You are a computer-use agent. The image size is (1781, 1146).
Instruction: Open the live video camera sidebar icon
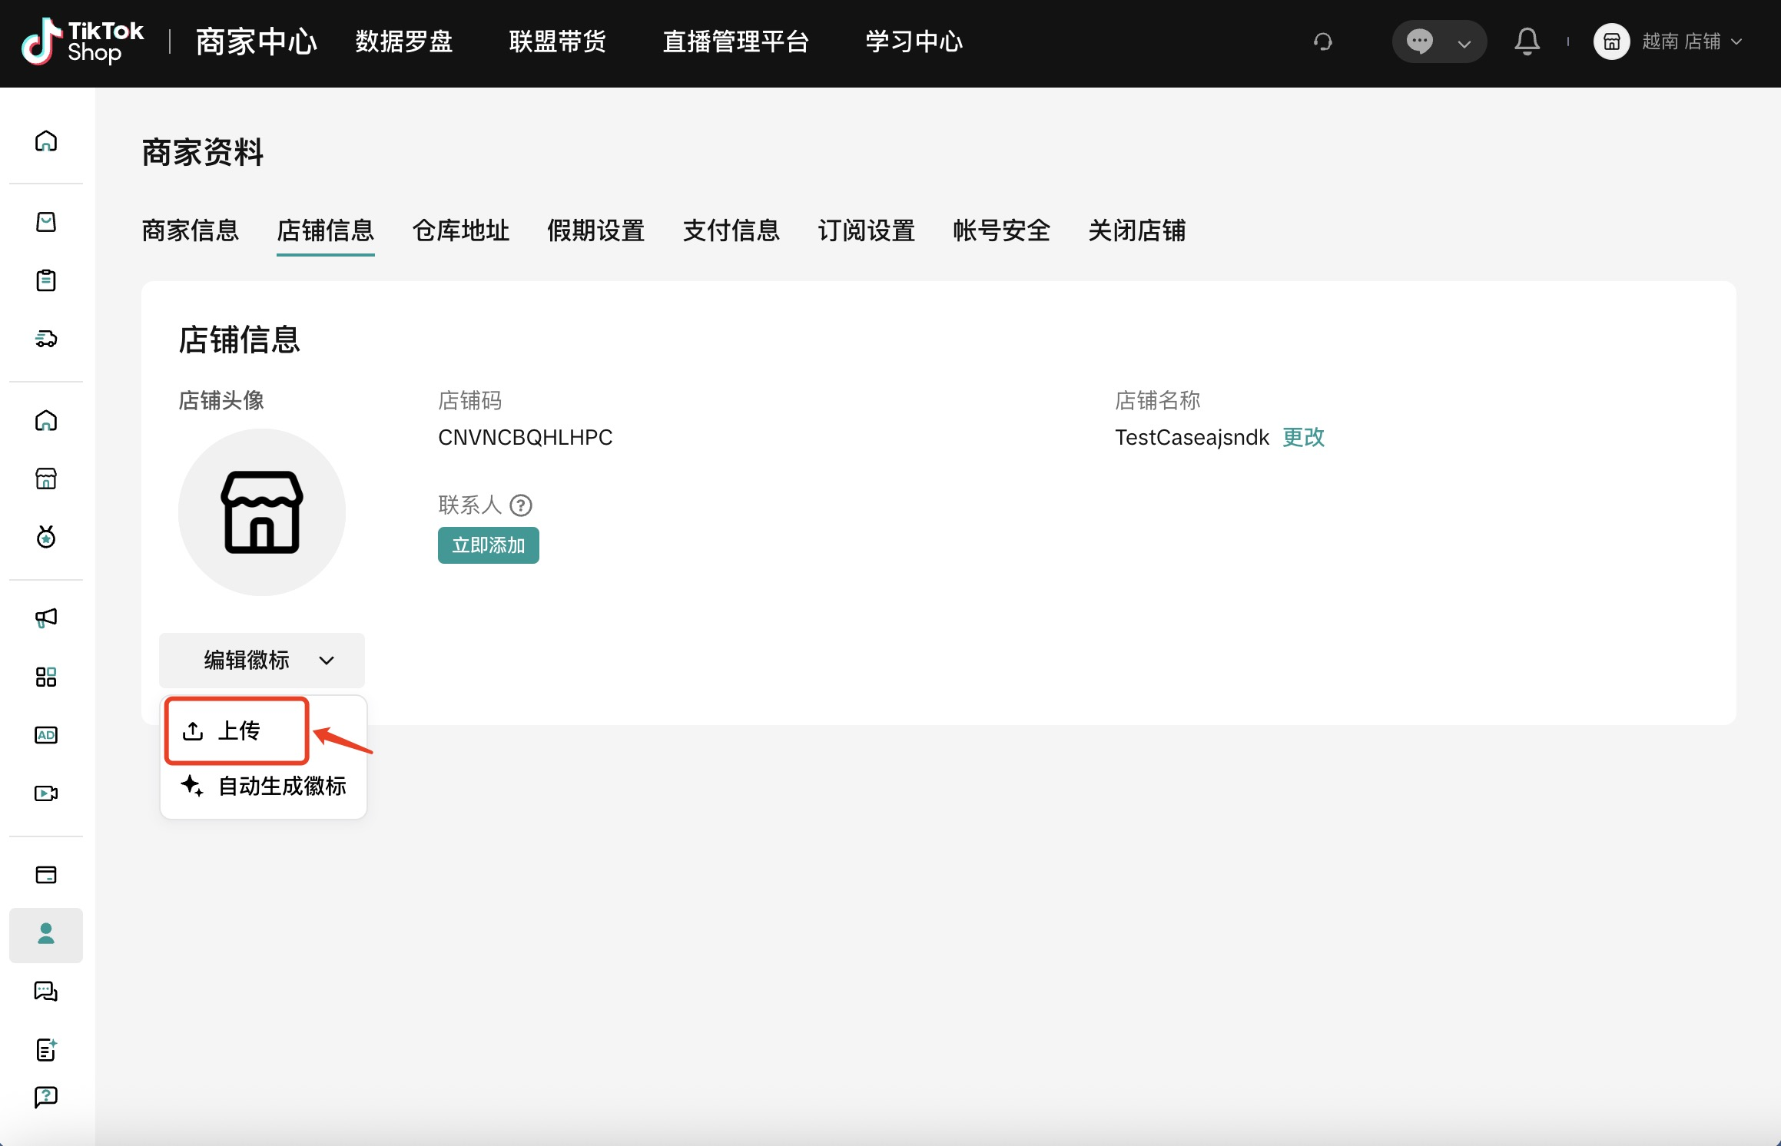point(46,793)
